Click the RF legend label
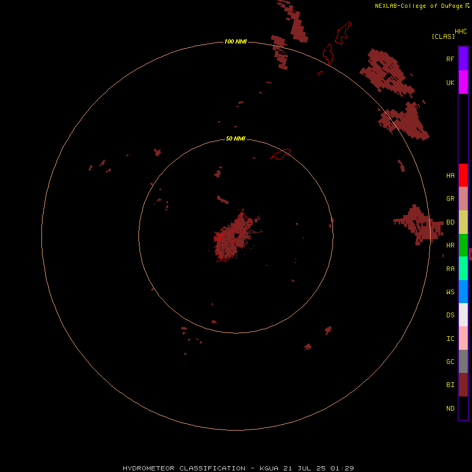The width and height of the screenshot is (472, 472). pyautogui.click(x=450, y=59)
